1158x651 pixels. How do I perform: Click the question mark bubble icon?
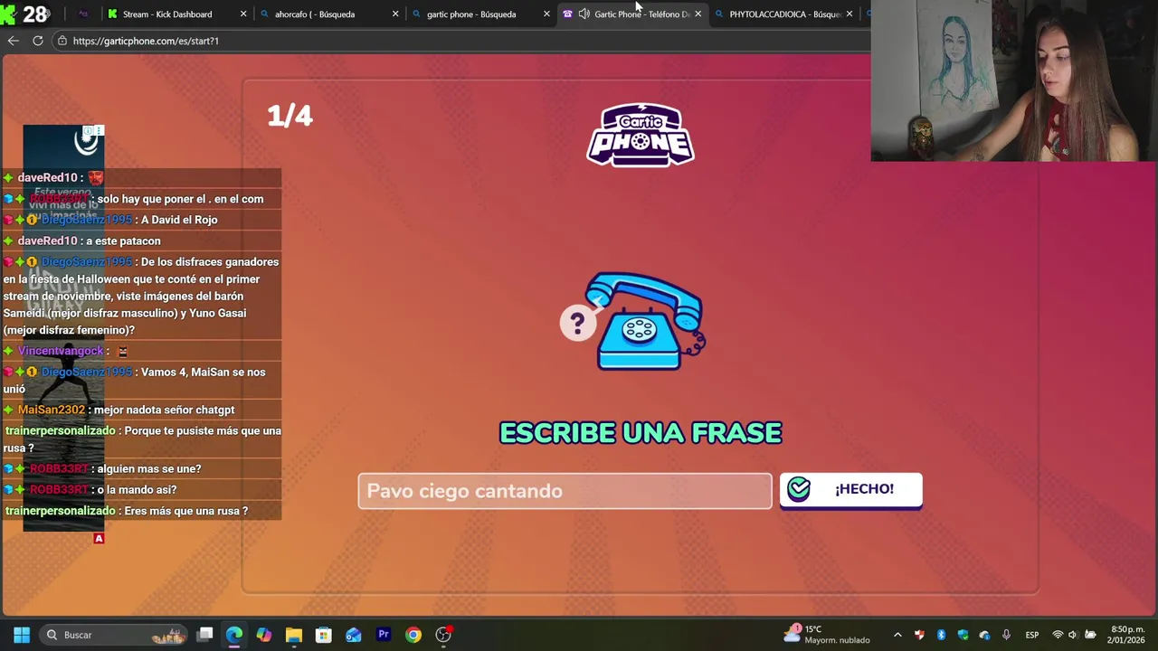(x=576, y=323)
